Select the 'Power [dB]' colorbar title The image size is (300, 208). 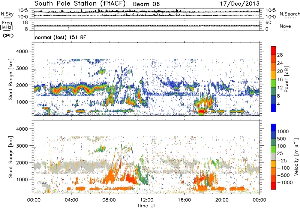coord(286,79)
